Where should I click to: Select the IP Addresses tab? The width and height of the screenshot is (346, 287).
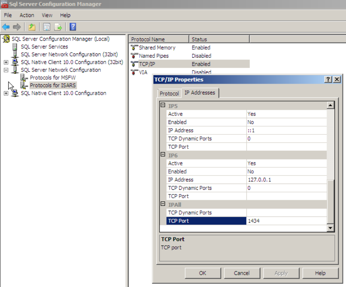point(200,93)
